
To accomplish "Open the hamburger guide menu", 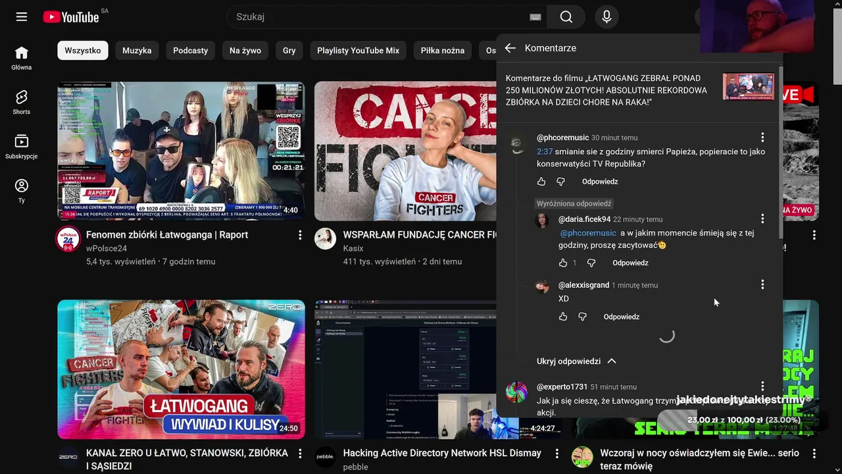I will coord(22,17).
